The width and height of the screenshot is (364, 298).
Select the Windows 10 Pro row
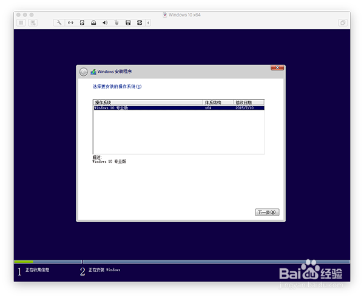[179, 108]
